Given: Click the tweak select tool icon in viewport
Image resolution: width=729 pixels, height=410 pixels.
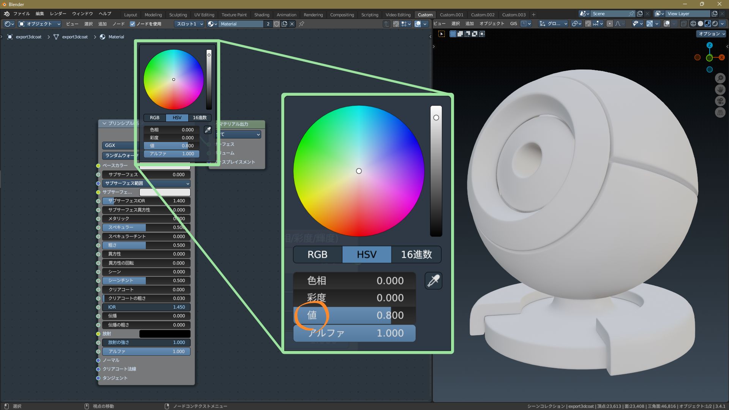Looking at the screenshot, I should pyautogui.click(x=442, y=34).
